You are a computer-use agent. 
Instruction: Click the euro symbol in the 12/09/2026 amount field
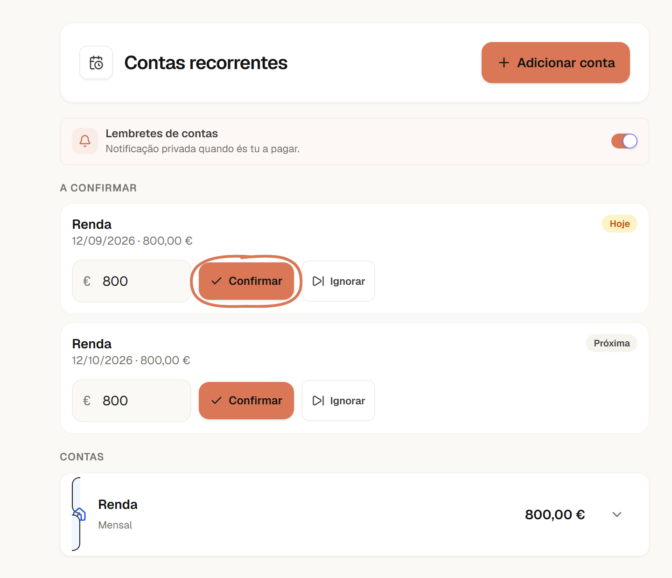(87, 281)
